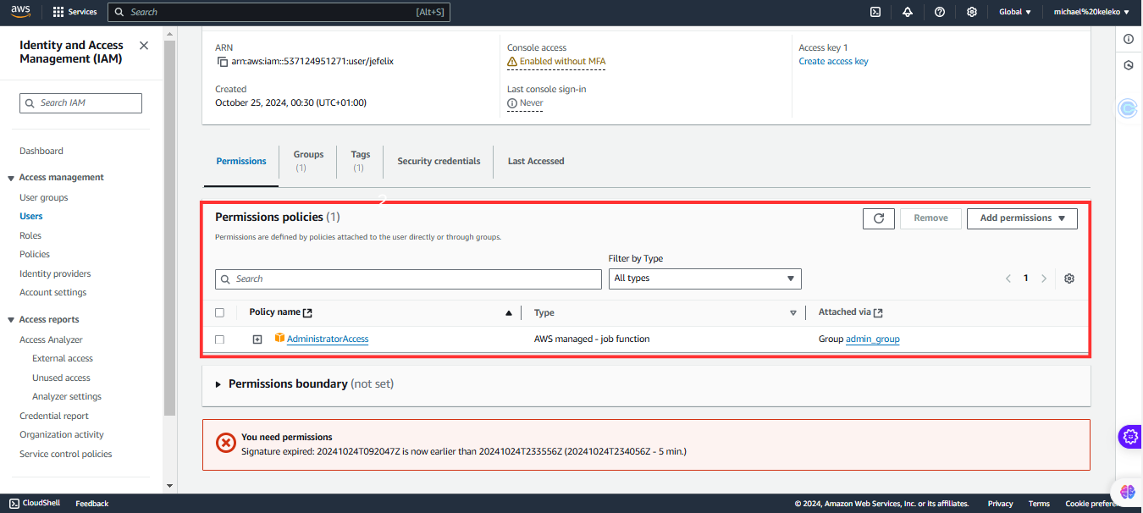The image size is (1143, 513).
Task: Expand the AdministratorAccess policy row
Action: (257, 339)
